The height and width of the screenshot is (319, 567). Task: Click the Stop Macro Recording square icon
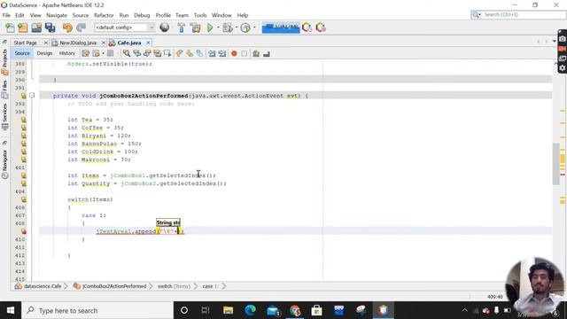click(245, 53)
